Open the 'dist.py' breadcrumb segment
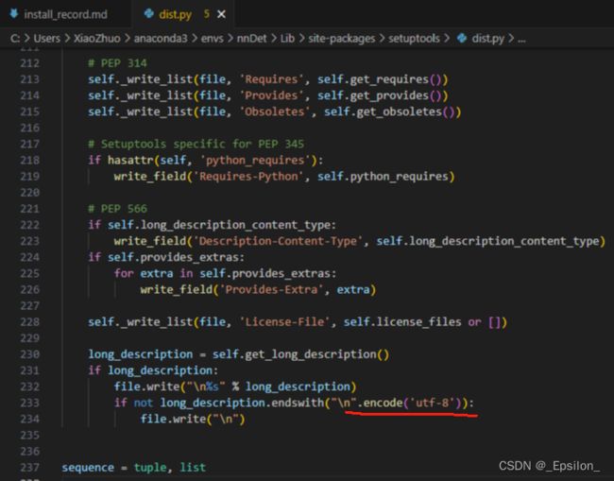 click(487, 39)
